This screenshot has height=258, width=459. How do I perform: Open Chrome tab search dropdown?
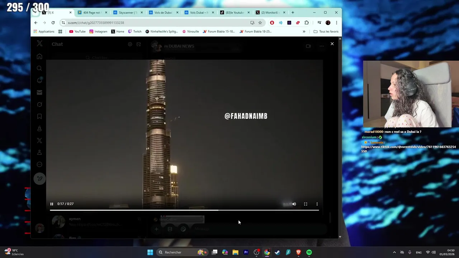[35, 13]
